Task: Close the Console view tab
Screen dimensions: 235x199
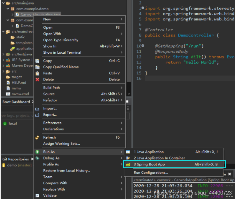Action: (x=230, y=174)
